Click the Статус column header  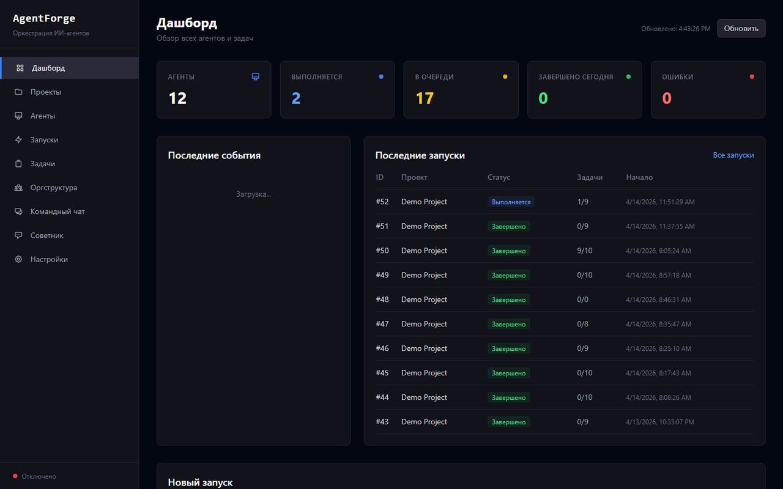point(499,177)
